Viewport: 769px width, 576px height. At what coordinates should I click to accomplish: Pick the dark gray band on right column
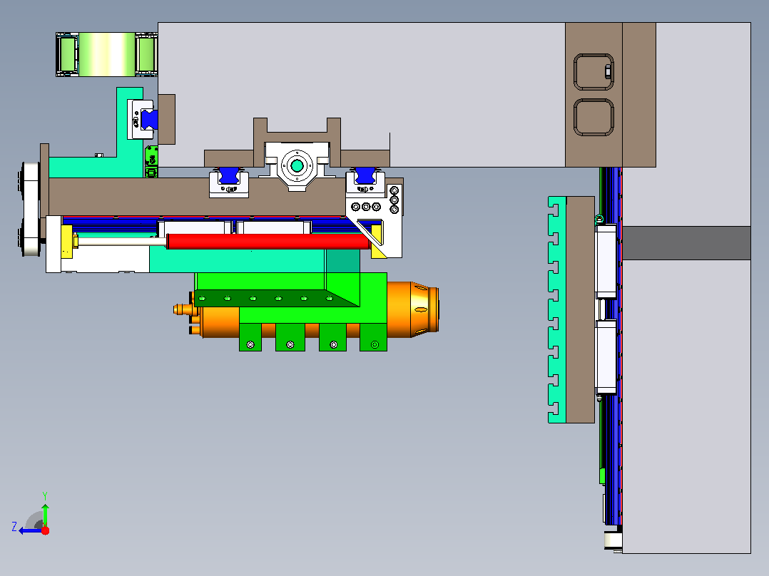click(x=686, y=243)
